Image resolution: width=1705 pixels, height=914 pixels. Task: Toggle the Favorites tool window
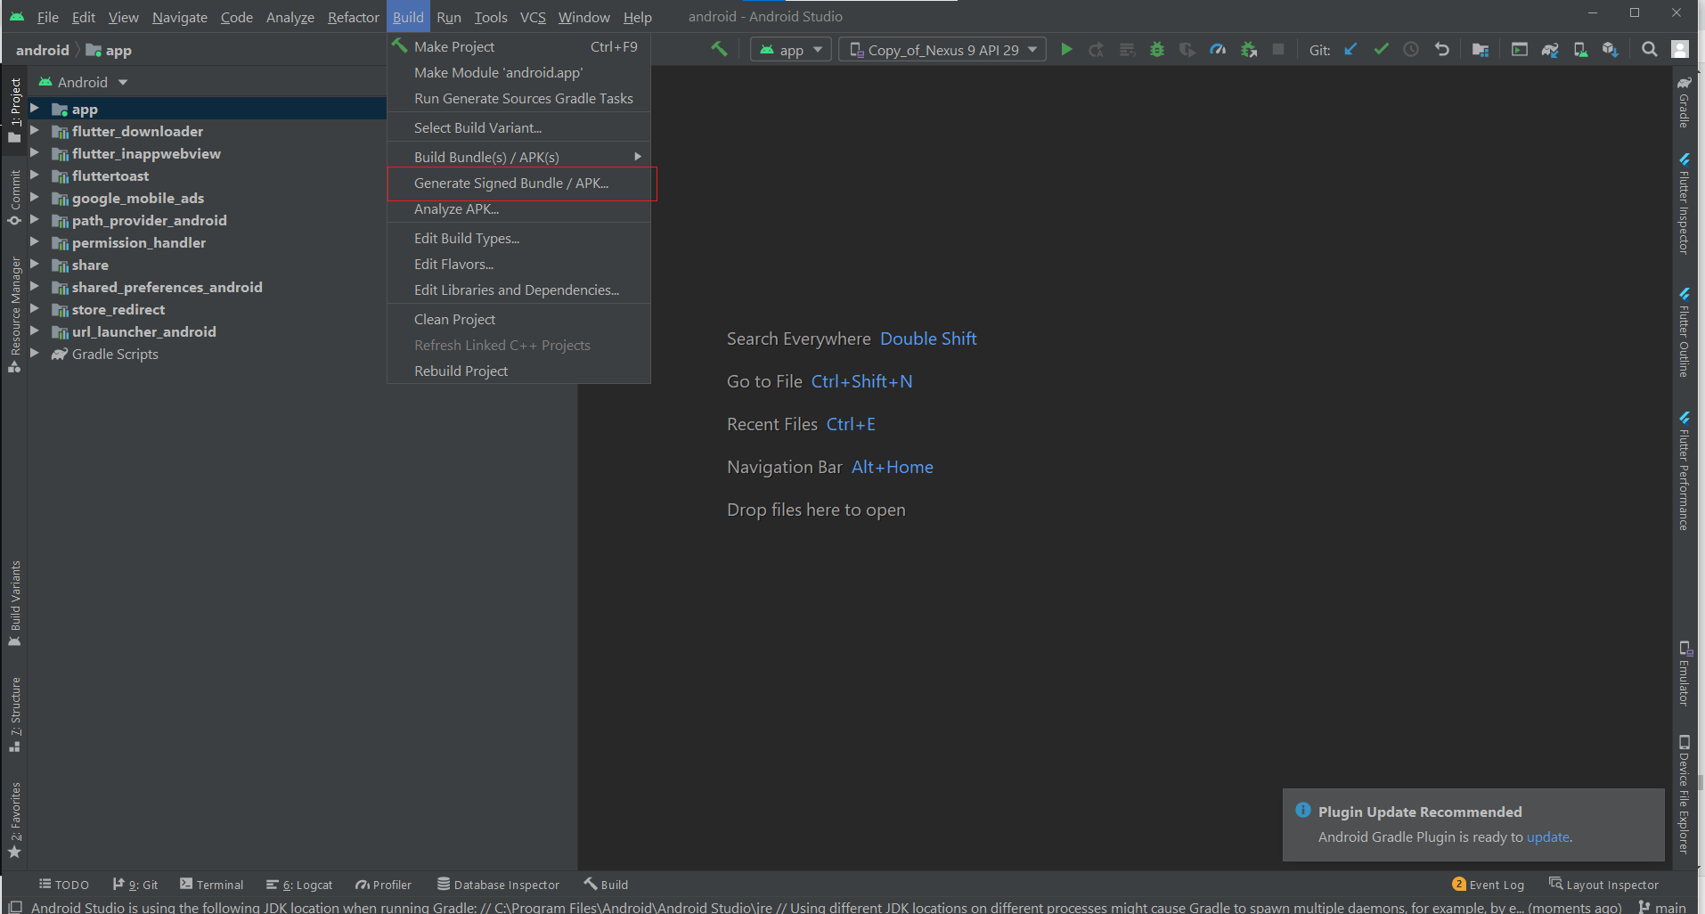14,820
